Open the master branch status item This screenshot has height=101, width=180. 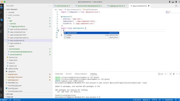tap(4, 100)
